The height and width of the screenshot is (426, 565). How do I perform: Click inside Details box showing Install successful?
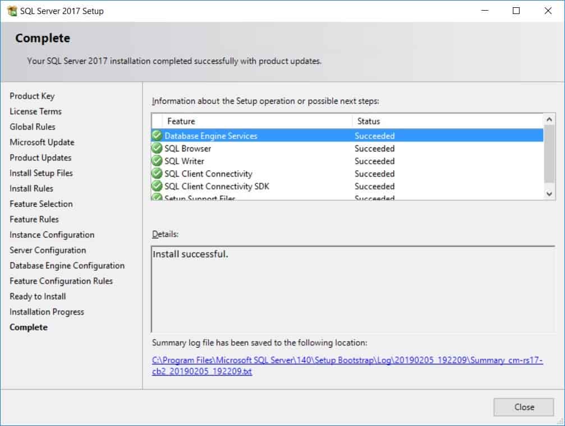(x=353, y=289)
